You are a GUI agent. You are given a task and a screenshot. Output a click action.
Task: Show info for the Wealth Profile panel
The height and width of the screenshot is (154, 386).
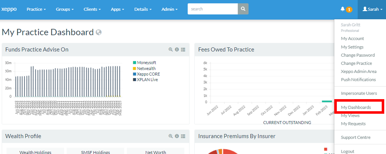[x=177, y=136]
